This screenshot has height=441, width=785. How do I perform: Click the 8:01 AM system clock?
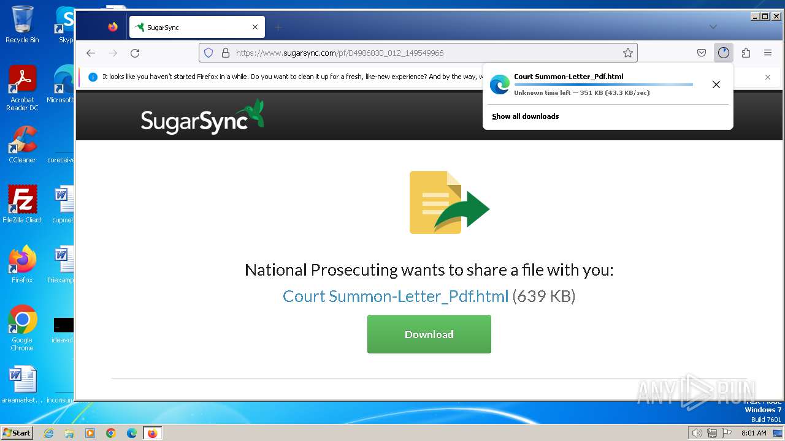[754, 433]
